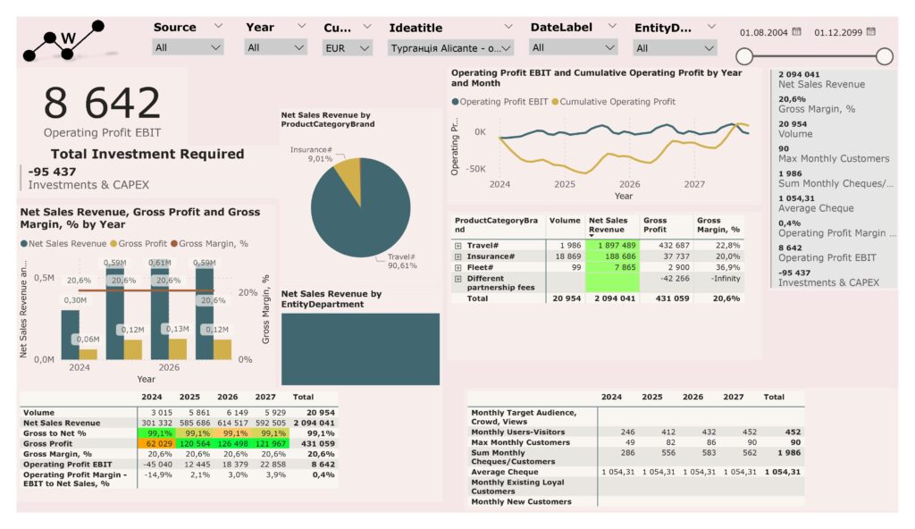
Task: Expand the Insurance# row plus icon
Action: click(458, 256)
